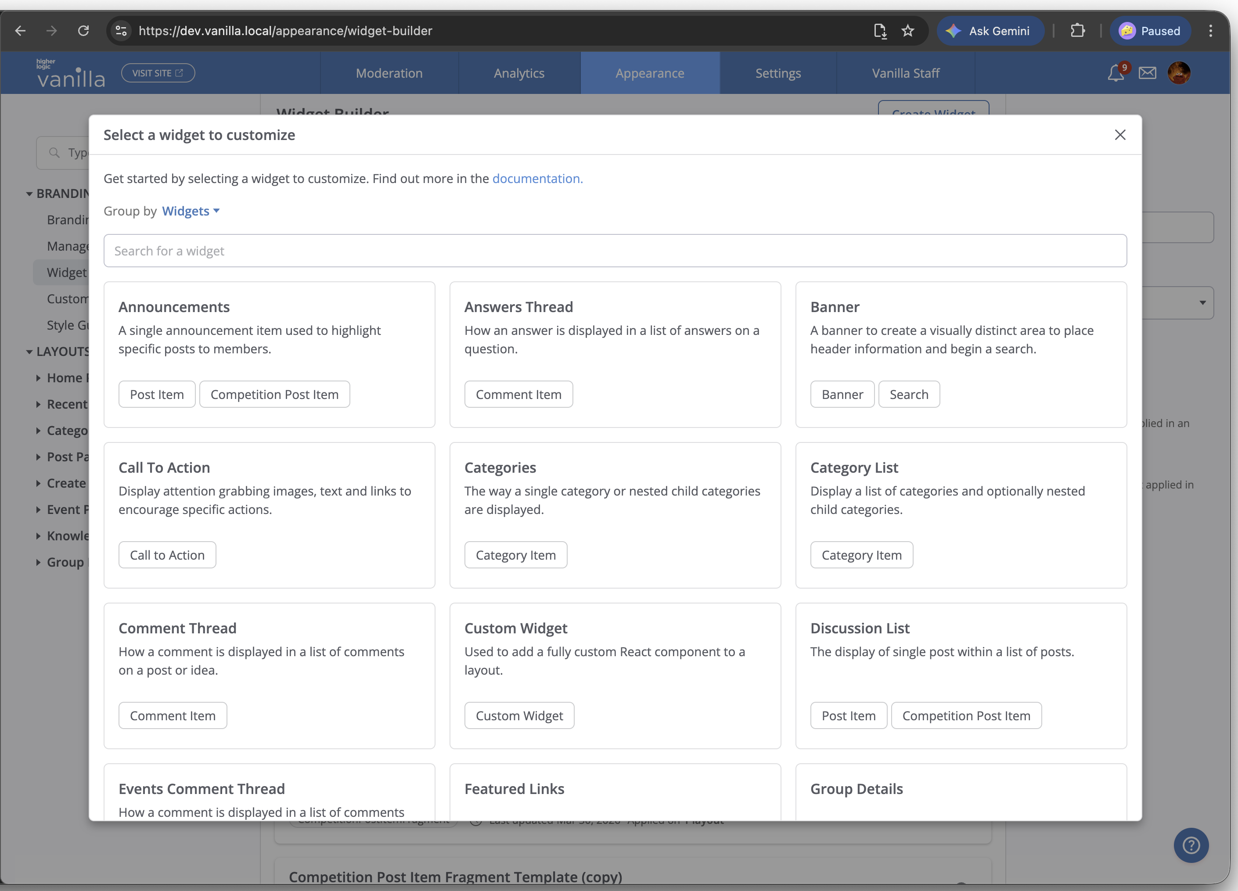Screen dimensions: 1238x891
Task: Click the Search for a widget field
Action: point(615,251)
